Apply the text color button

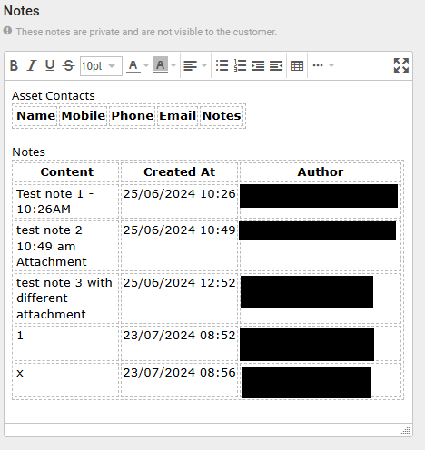[x=133, y=65]
